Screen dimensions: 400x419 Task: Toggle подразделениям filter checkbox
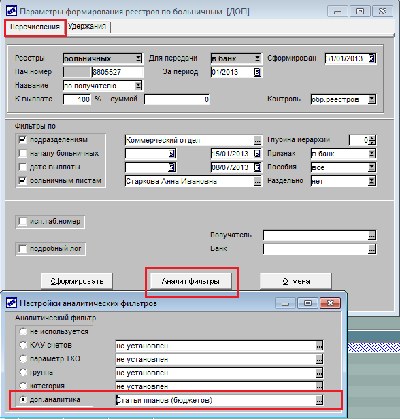pos(23,139)
